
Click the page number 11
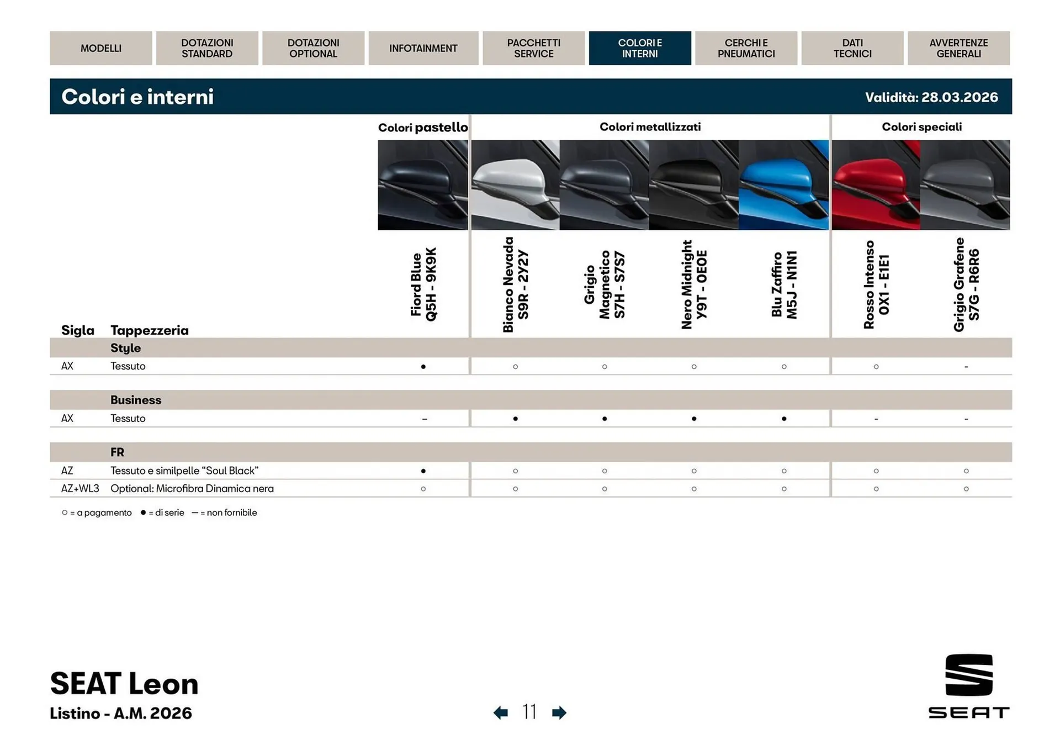click(x=529, y=712)
